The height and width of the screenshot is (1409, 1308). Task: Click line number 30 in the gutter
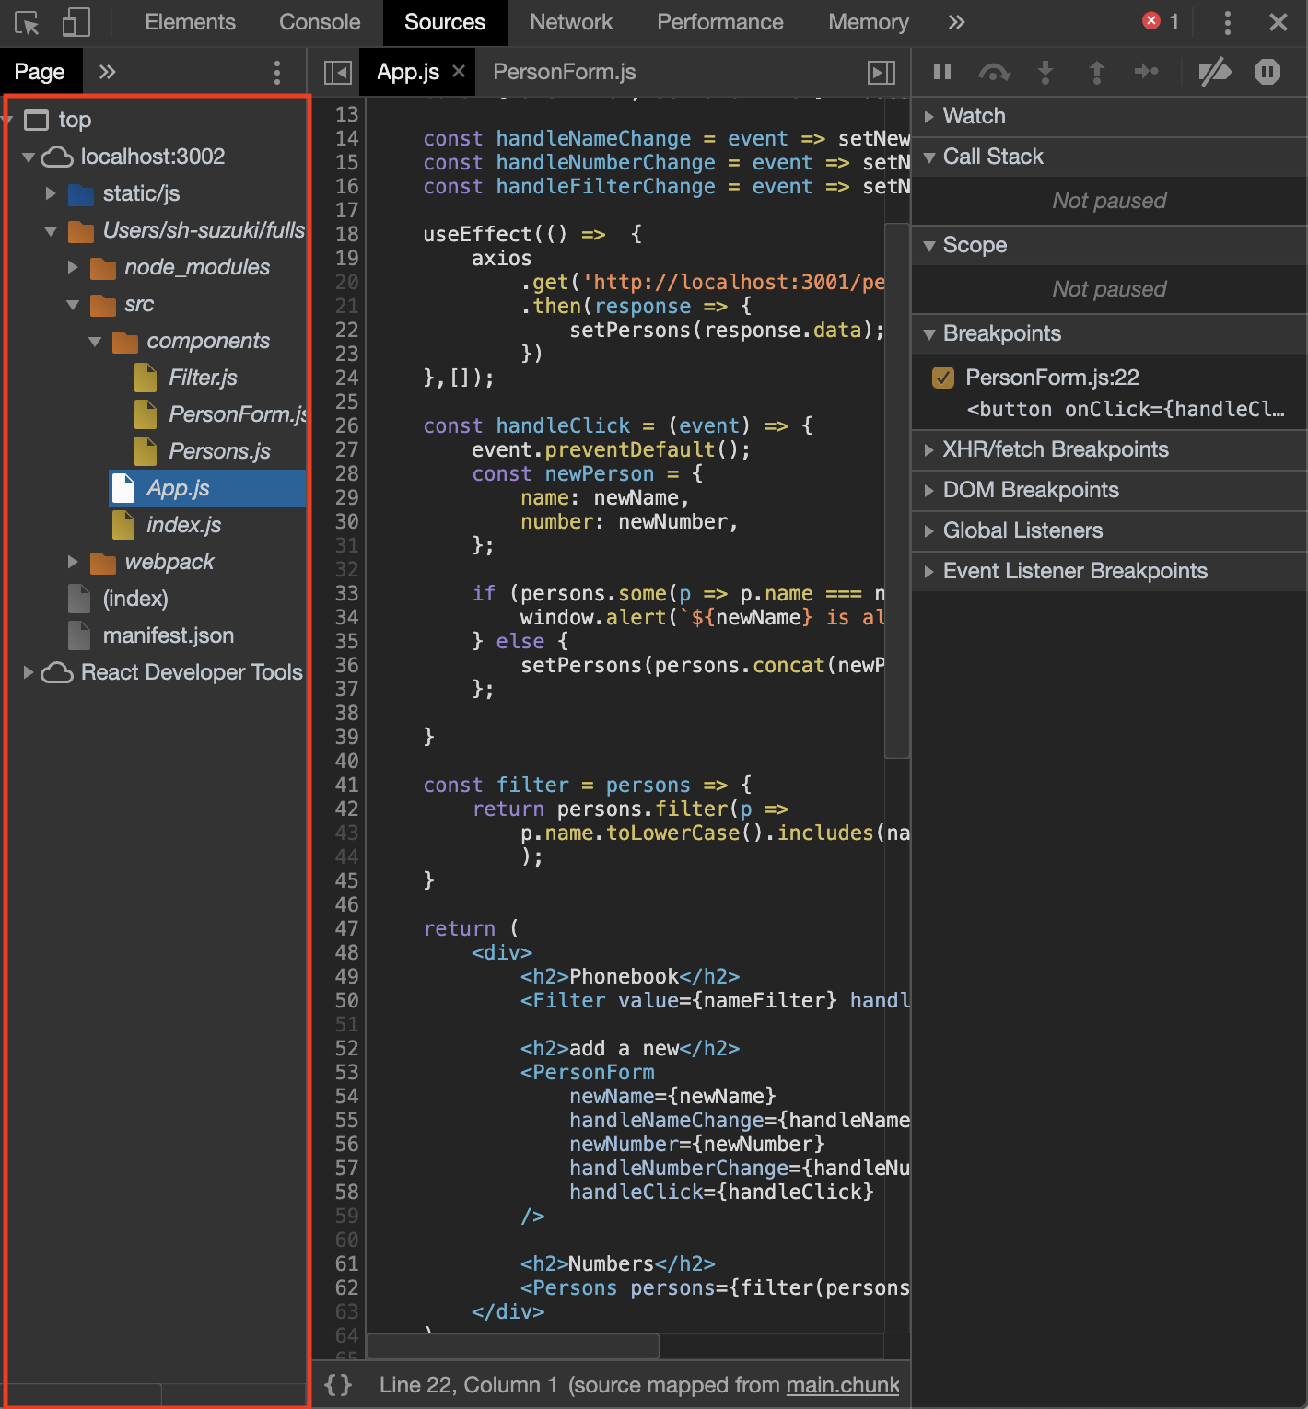(x=345, y=521)
